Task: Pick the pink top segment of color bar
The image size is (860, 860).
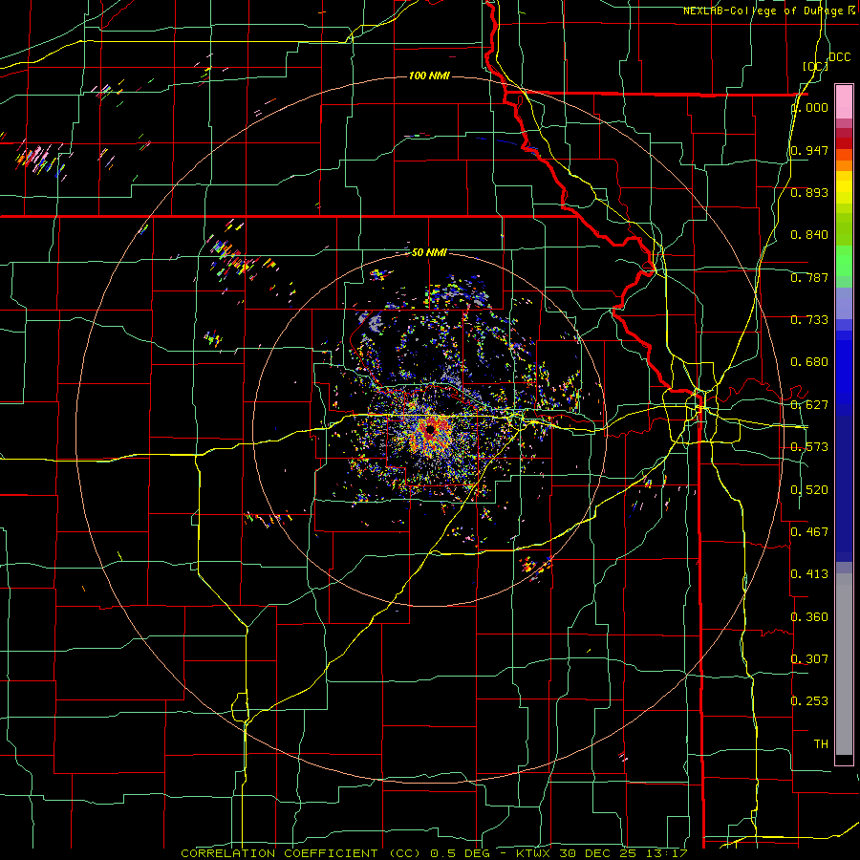Action: 844,101
